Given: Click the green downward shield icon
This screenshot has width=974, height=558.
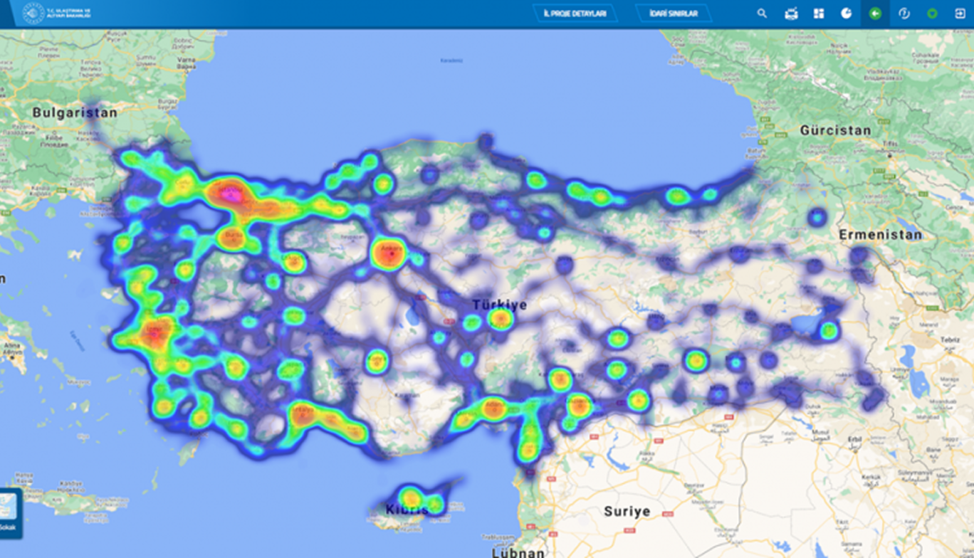Looking at the screenshot, I should (932, 14).
